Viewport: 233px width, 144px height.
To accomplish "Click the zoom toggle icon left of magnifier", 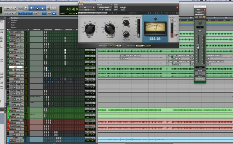I will pos(21,9).
